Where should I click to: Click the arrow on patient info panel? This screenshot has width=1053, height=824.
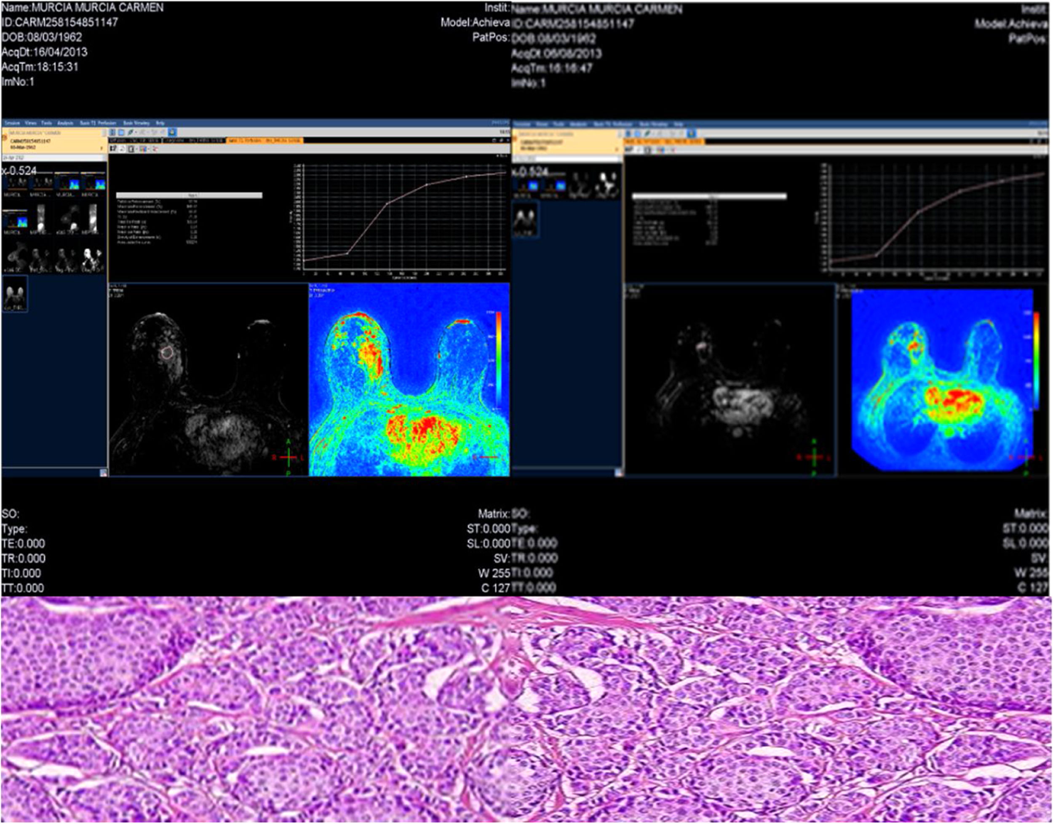(x=102, y=149)
